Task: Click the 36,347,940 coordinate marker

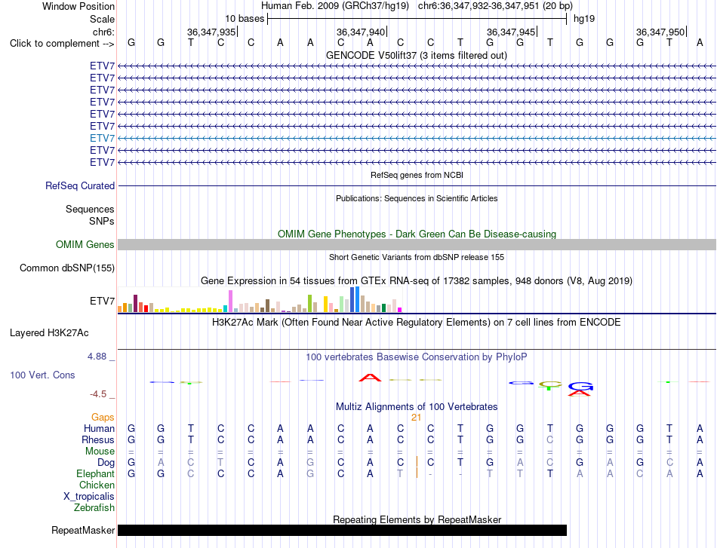Action: point(361,32)
